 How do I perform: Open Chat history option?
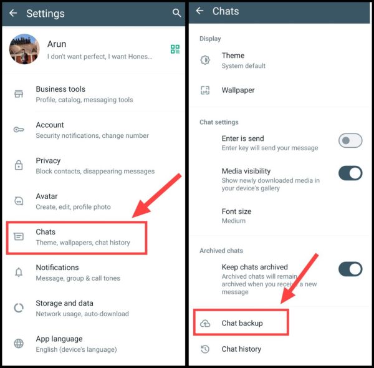pyautogui.click(x=279, y=349)
